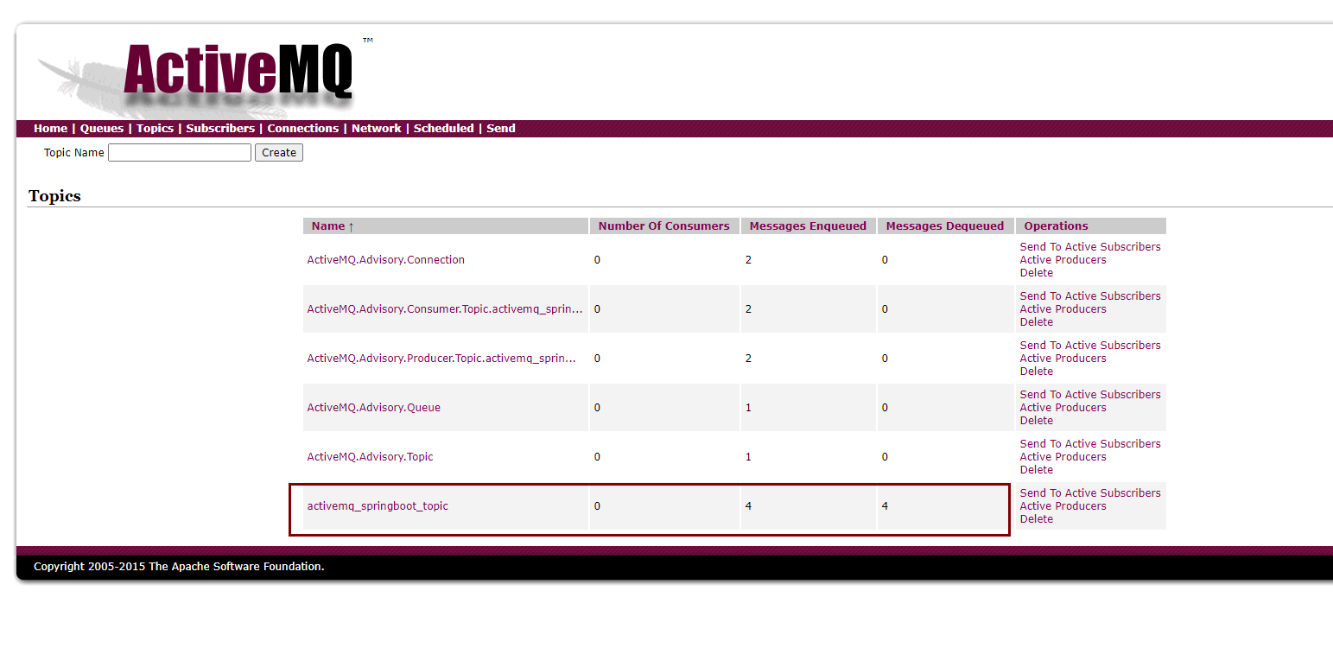Open ActiveMQ.Advisory.Producer.Topic topic link

click(441, 359)
